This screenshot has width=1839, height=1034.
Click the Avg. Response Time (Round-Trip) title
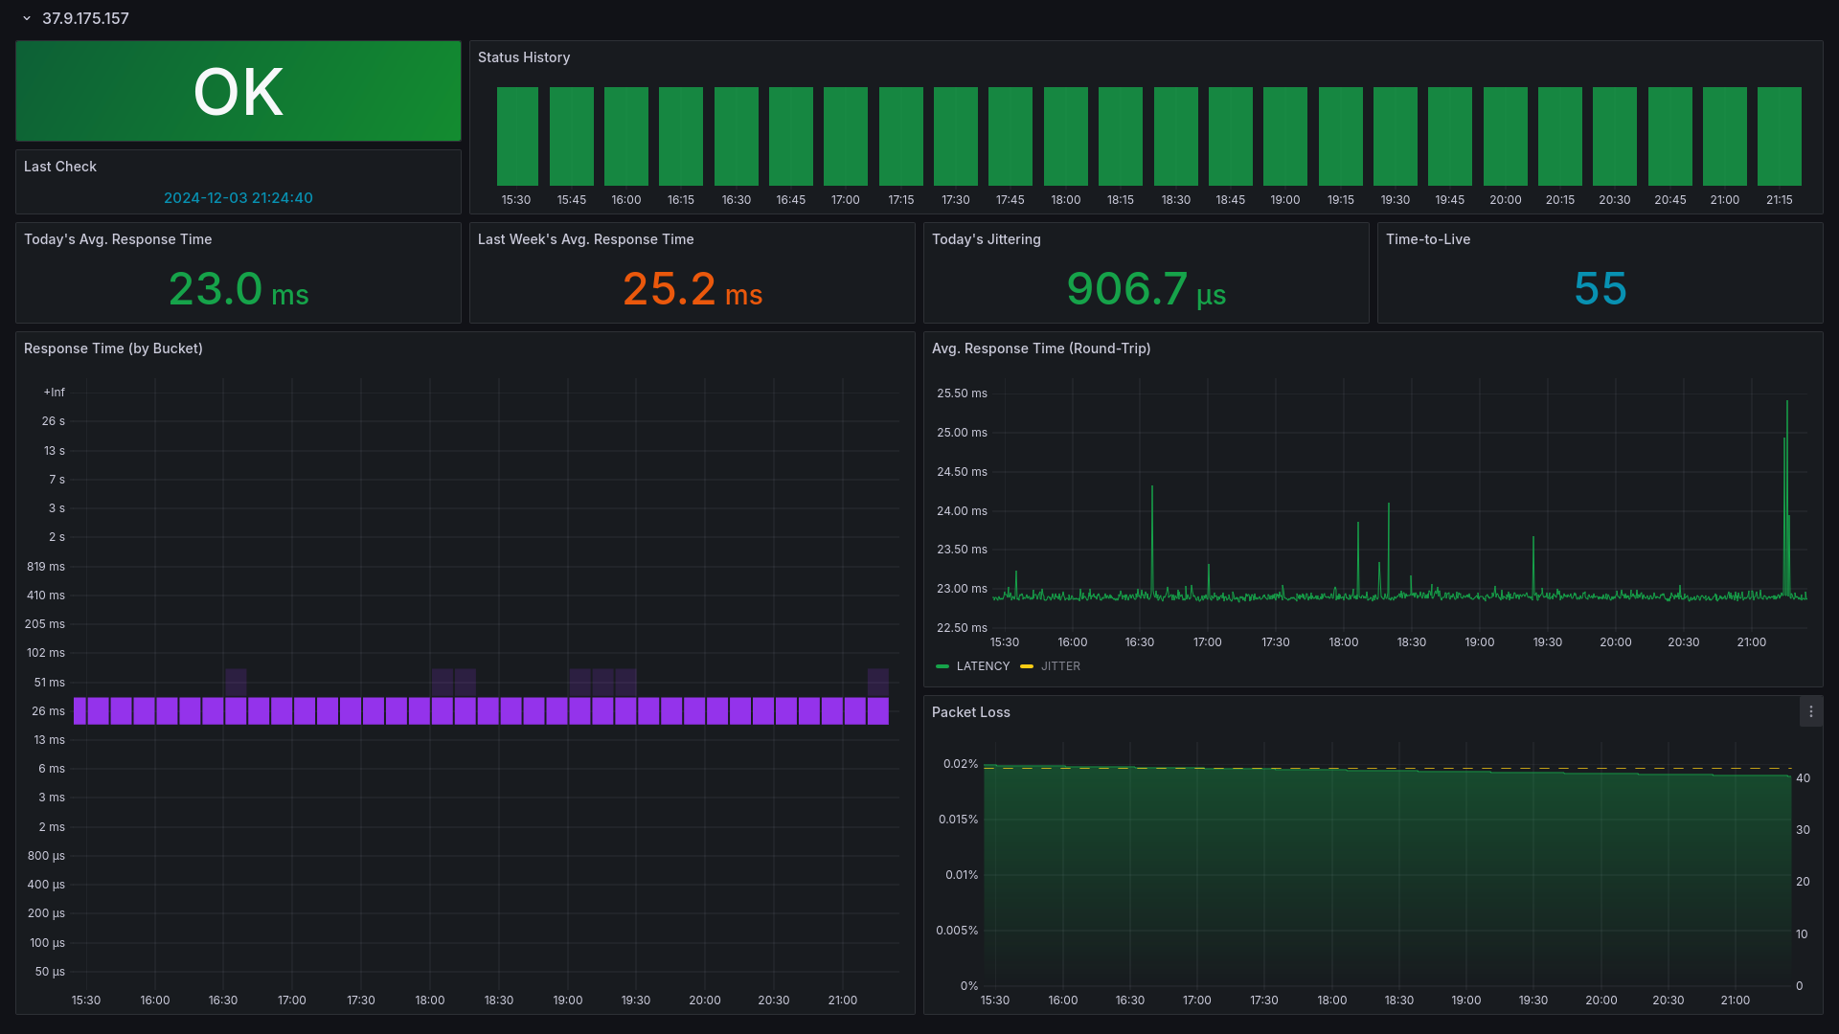[1041, 348]
